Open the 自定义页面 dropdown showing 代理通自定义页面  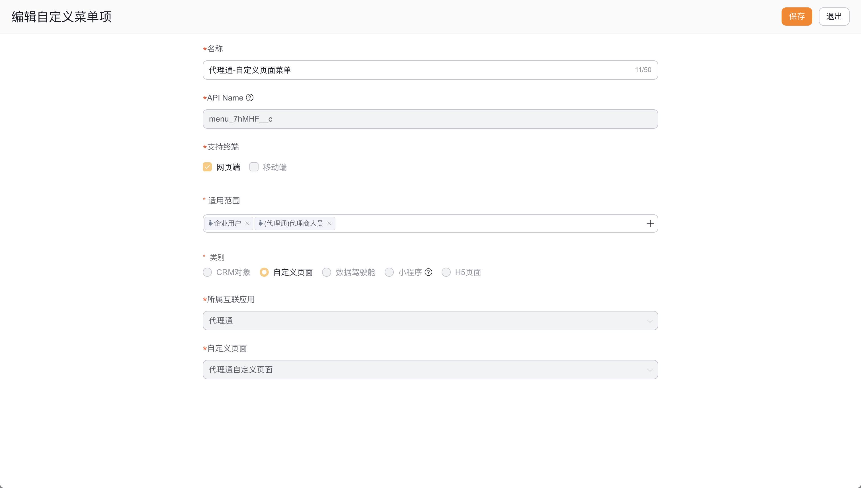point(430,370)
